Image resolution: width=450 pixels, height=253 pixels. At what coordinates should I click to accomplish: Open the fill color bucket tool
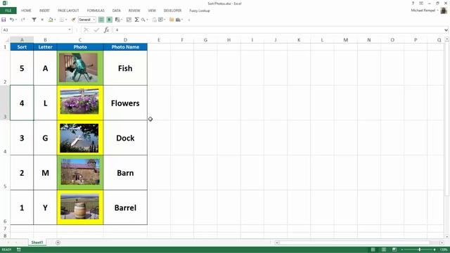tap(51, 20)
